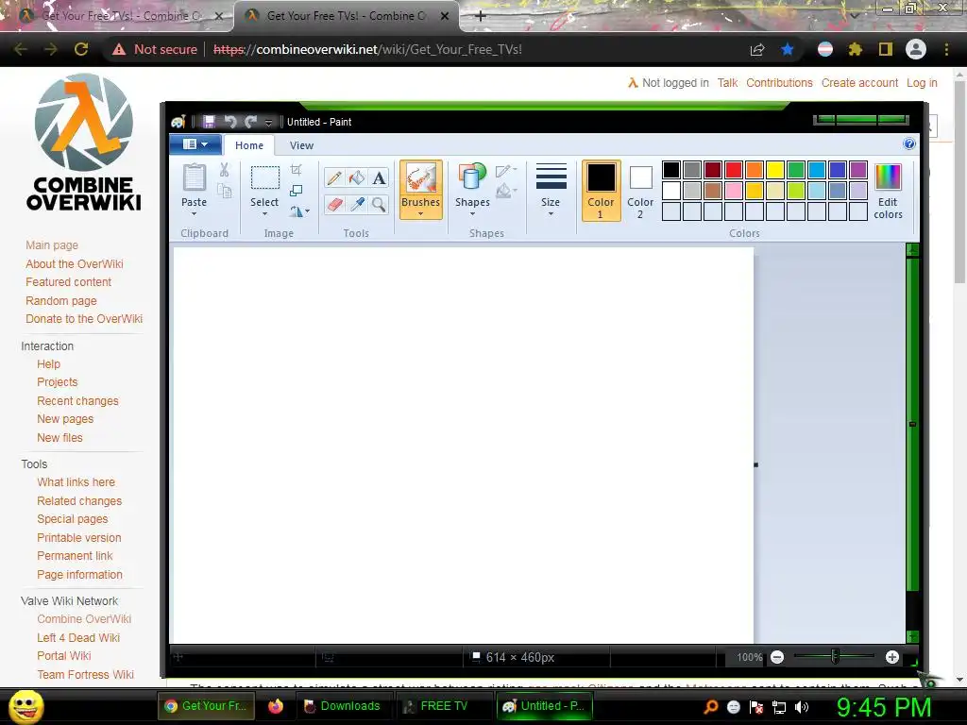Select the Color picker eyedropper tool
The width and height of the screenshot is (967, 725).
point(356,204)
